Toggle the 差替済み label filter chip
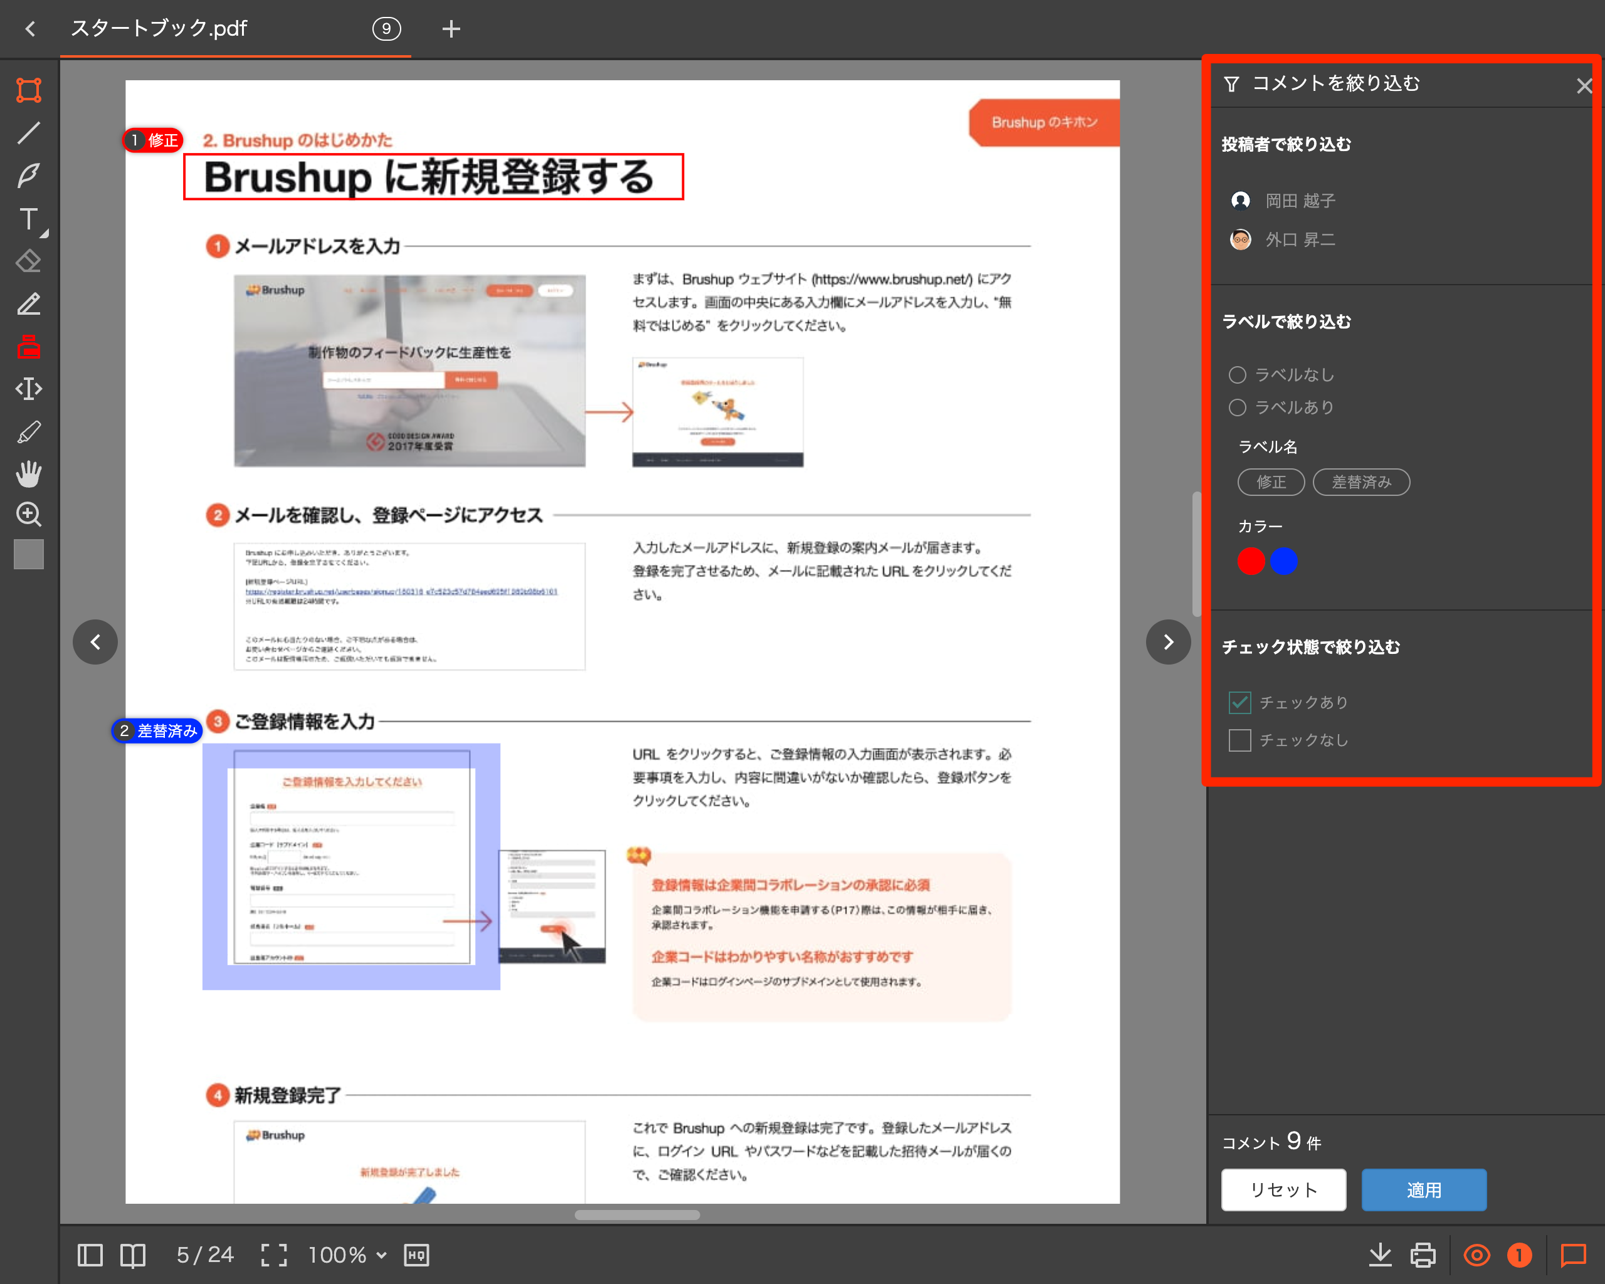 pyautogui.click(x=1362, y=482)
